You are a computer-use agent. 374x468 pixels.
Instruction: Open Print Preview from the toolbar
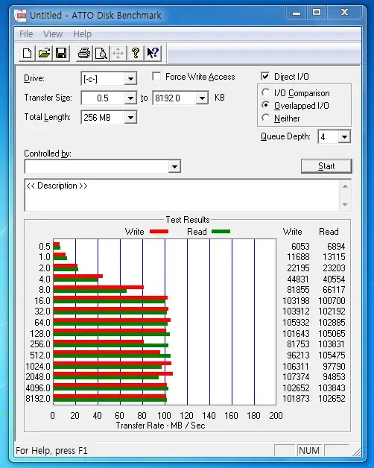pyautogui.click(x=101, y=54)
